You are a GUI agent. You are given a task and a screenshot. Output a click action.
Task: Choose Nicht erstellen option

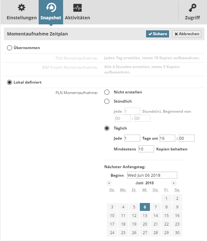(107, 92)
